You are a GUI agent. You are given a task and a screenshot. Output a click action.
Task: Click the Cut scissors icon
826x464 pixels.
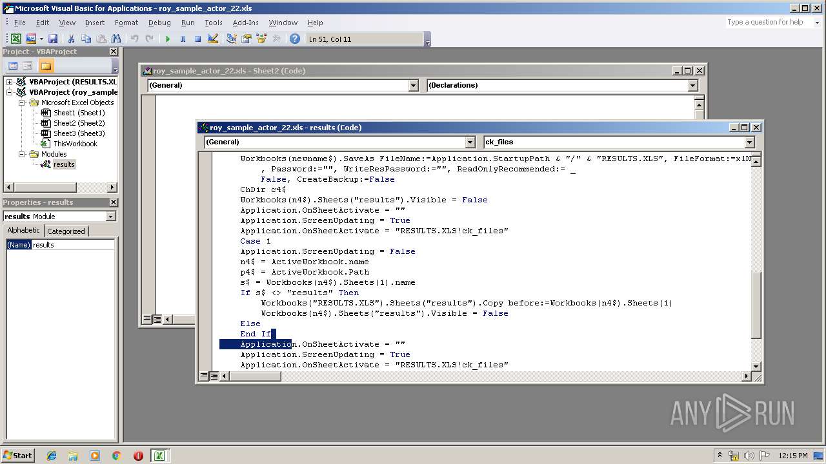point(71,39)
